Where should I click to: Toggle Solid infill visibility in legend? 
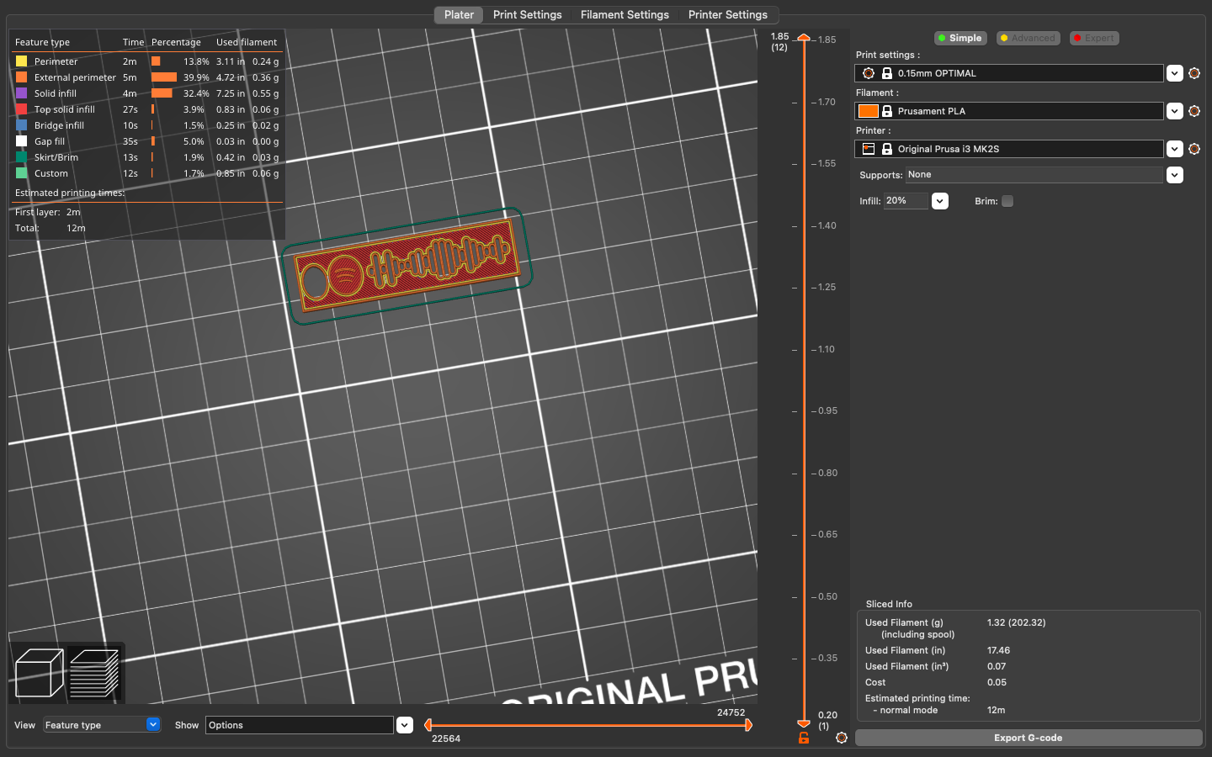point(22,93)
